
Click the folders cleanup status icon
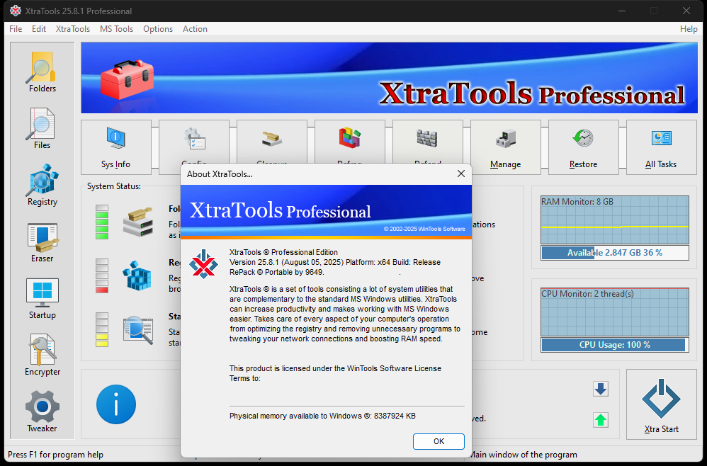click(x=138, y=222)
